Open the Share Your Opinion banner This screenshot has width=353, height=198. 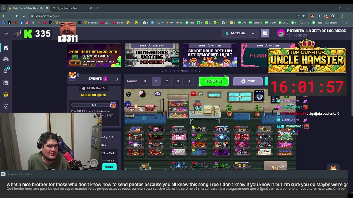click(210, 55)
